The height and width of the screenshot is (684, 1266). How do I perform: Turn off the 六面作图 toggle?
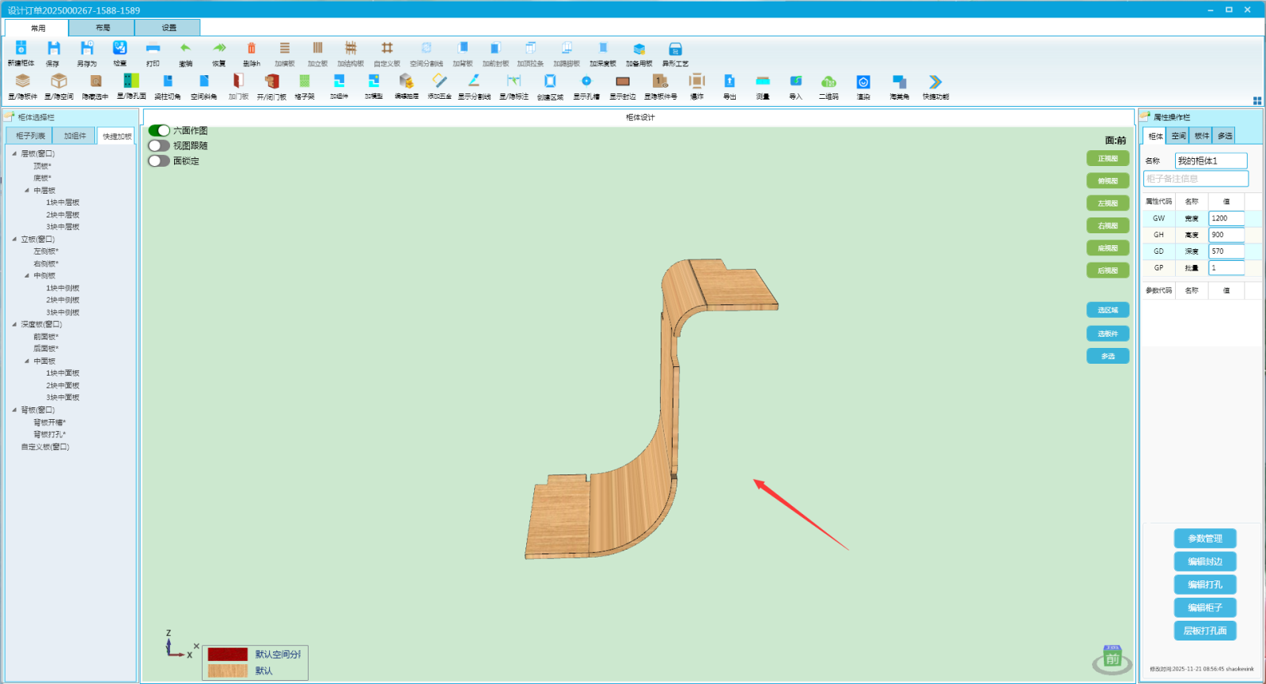pyautogui.click(x=159, y=130)
